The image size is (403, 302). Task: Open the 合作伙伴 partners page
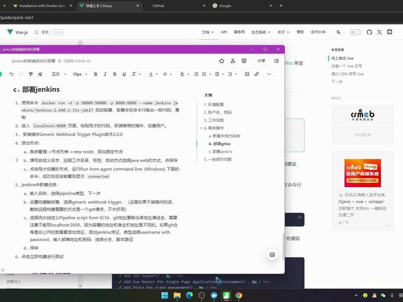(x=318, y=32)
